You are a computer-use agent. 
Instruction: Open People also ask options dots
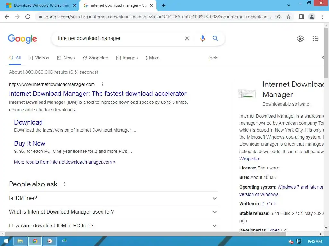click(64, 184)
